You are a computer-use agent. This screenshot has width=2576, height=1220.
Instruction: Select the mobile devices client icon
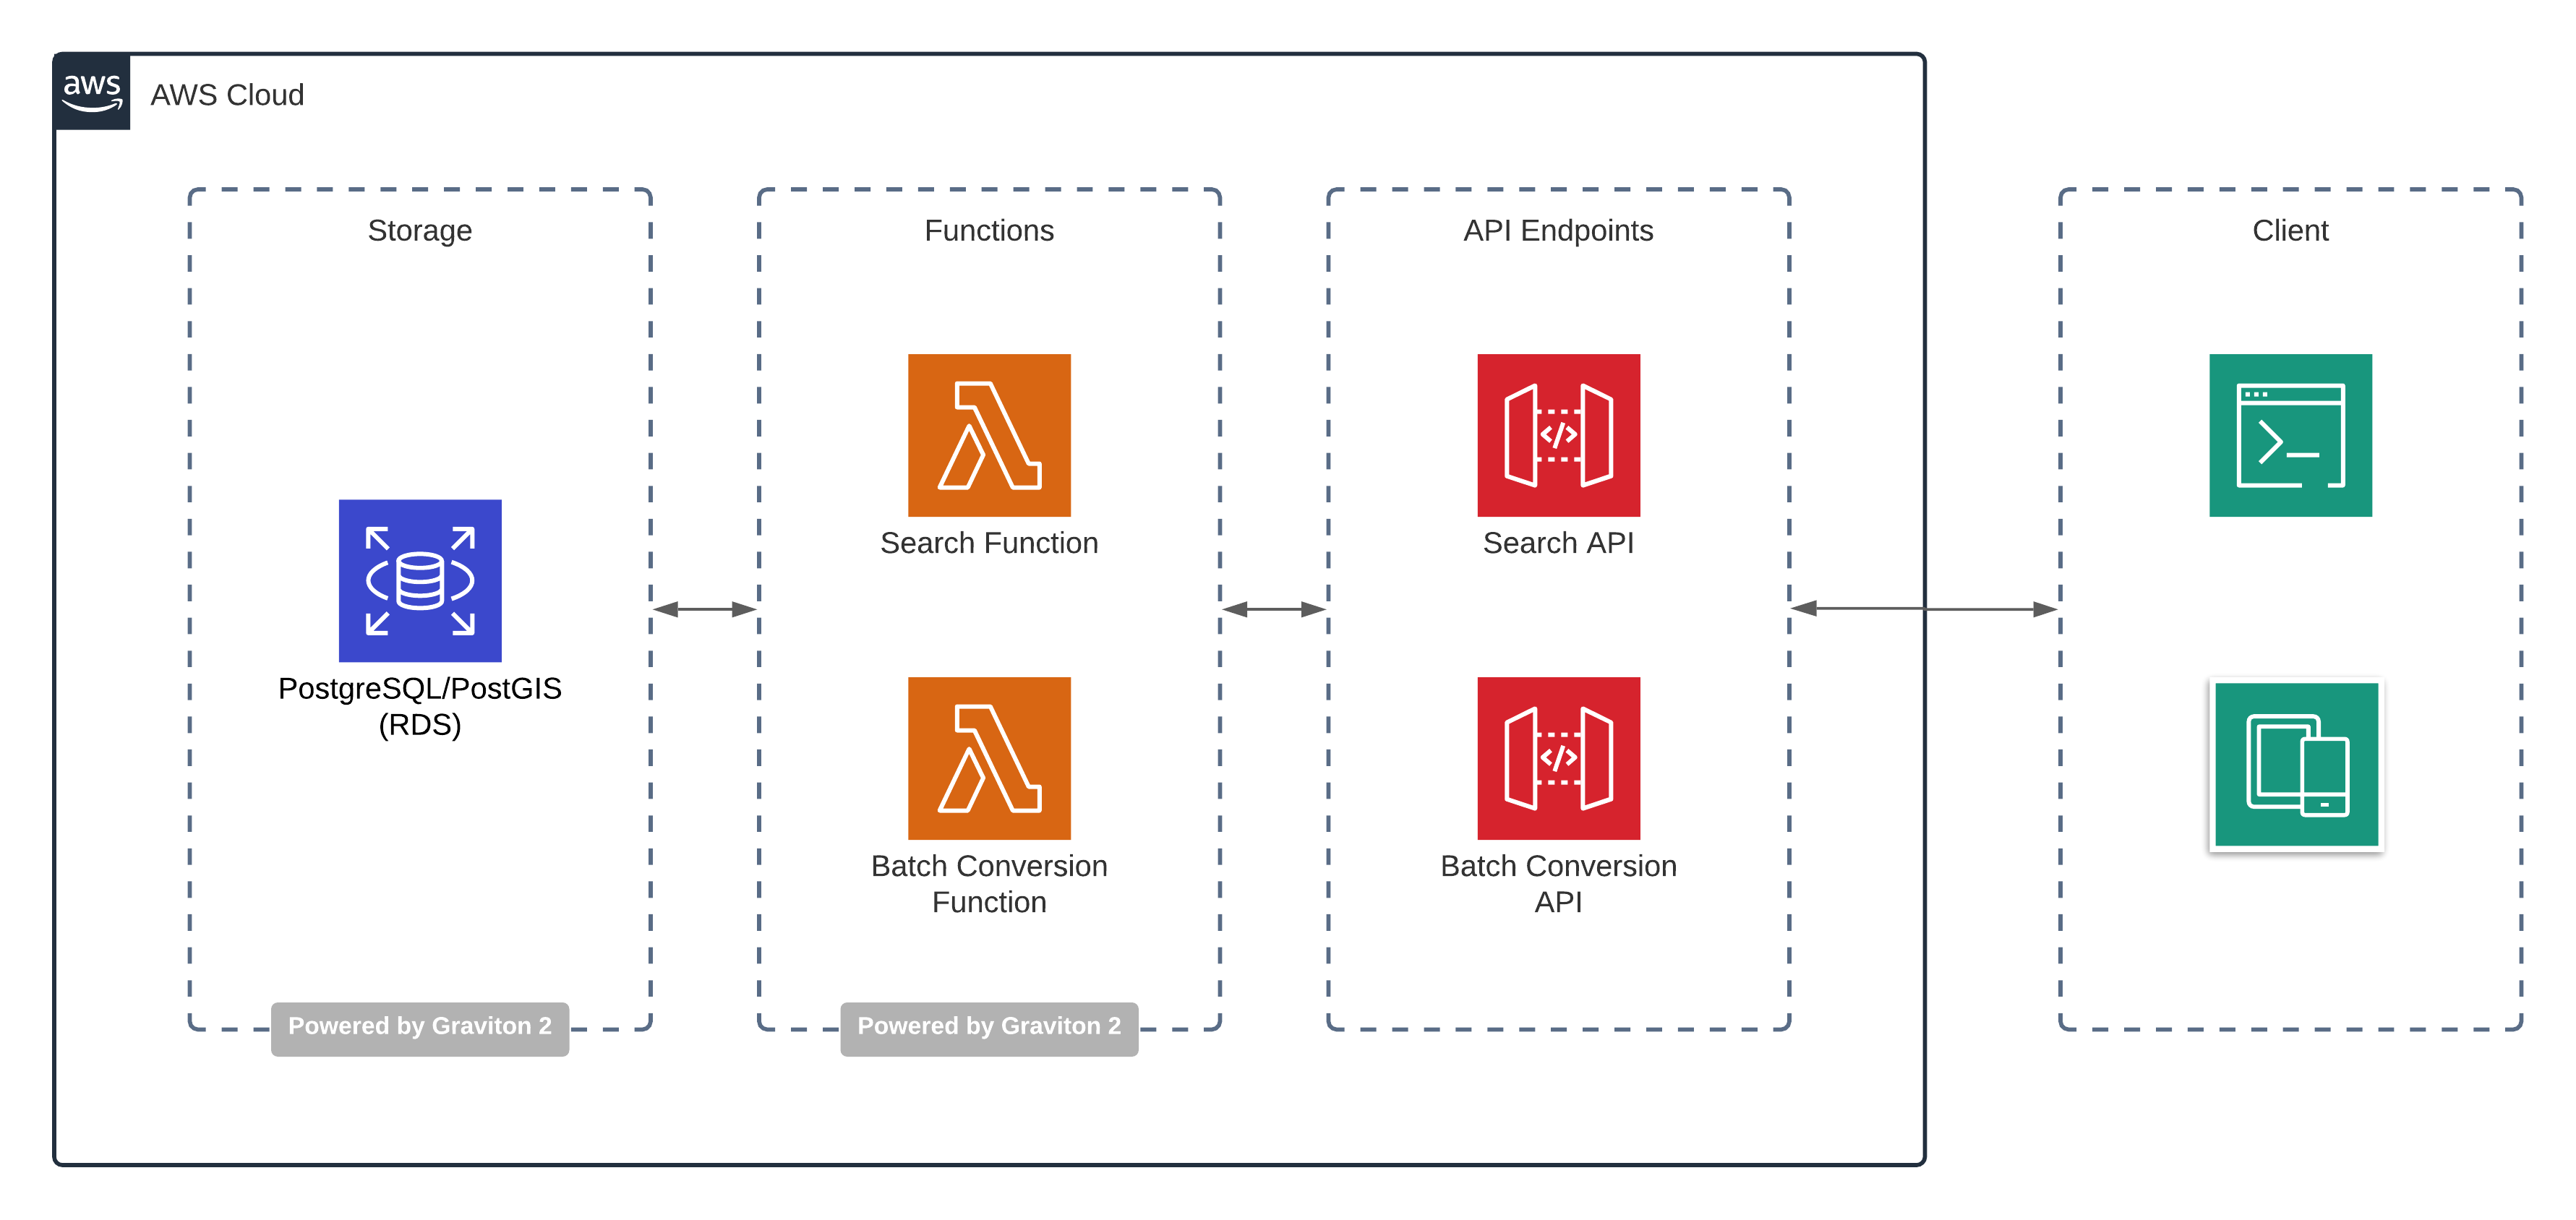2296,765
